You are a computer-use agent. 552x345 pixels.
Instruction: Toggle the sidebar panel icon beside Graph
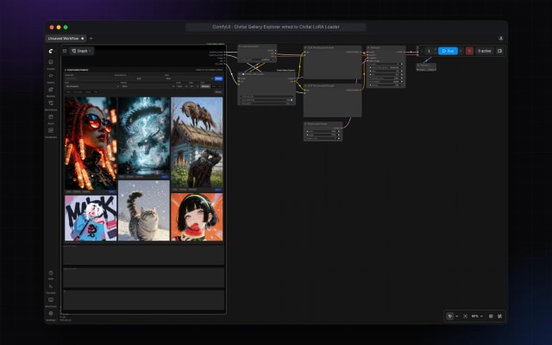[x=65, y=51]
